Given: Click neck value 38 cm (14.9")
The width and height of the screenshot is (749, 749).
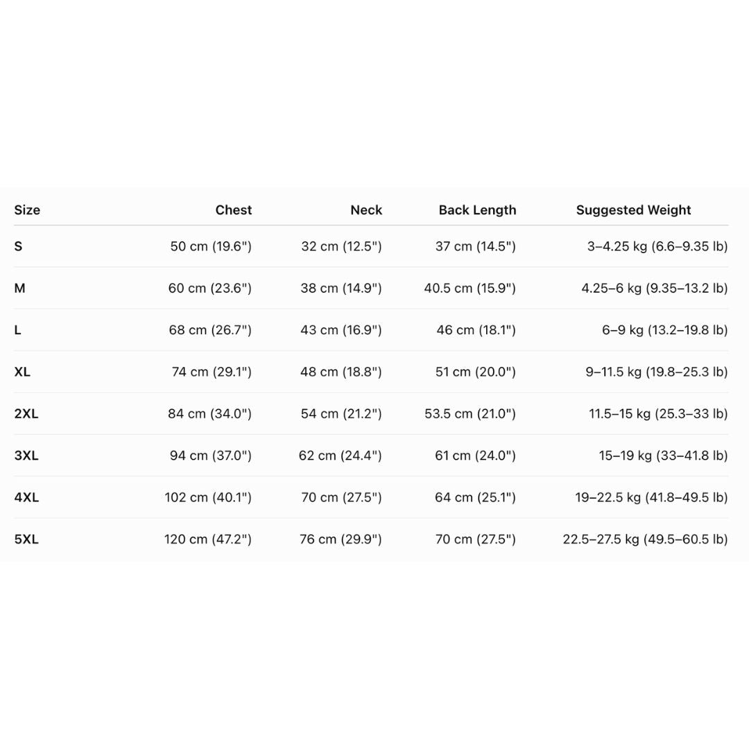Looking at the screenshot, I should (x=341, y=288).
